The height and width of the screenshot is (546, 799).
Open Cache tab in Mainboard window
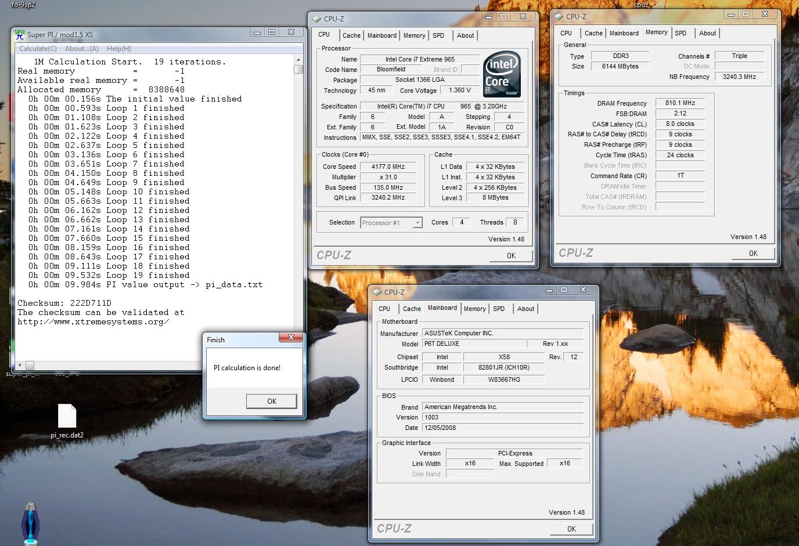tap(412, 309)
